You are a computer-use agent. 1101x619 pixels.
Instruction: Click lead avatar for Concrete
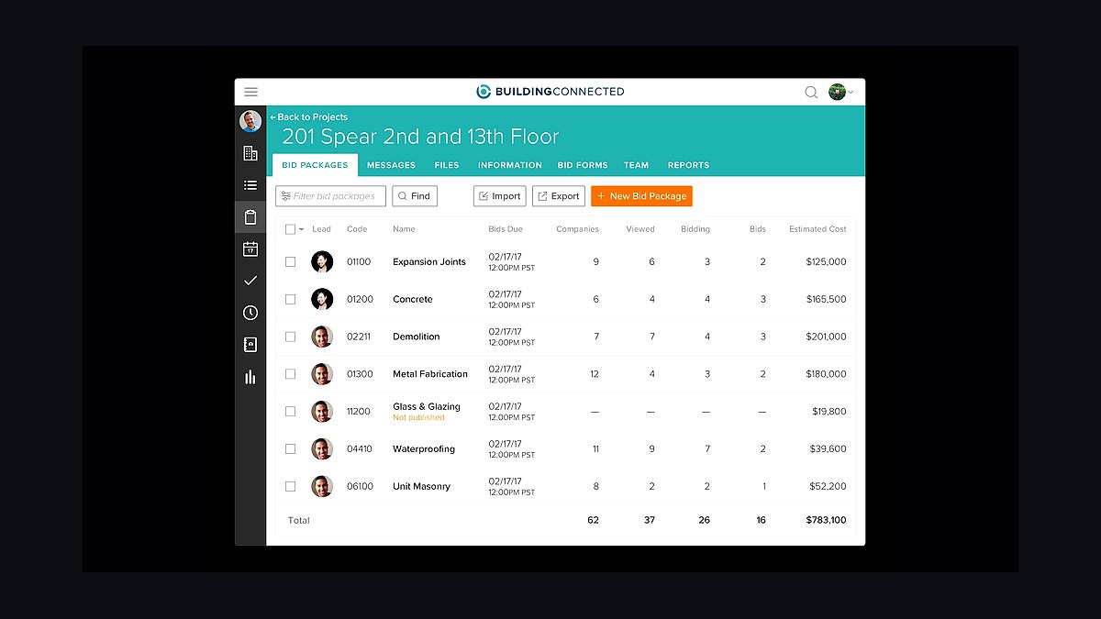(x=322, y=299)
